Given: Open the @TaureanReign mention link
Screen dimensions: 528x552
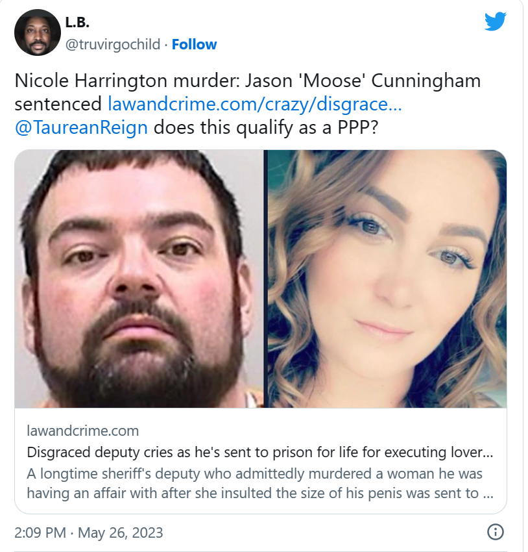Looking at the screenshot, I should point(81,127).
